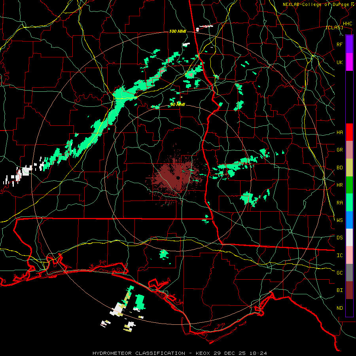Click the 'GR' legend label
356x356 pixels.
pos(339,150)
